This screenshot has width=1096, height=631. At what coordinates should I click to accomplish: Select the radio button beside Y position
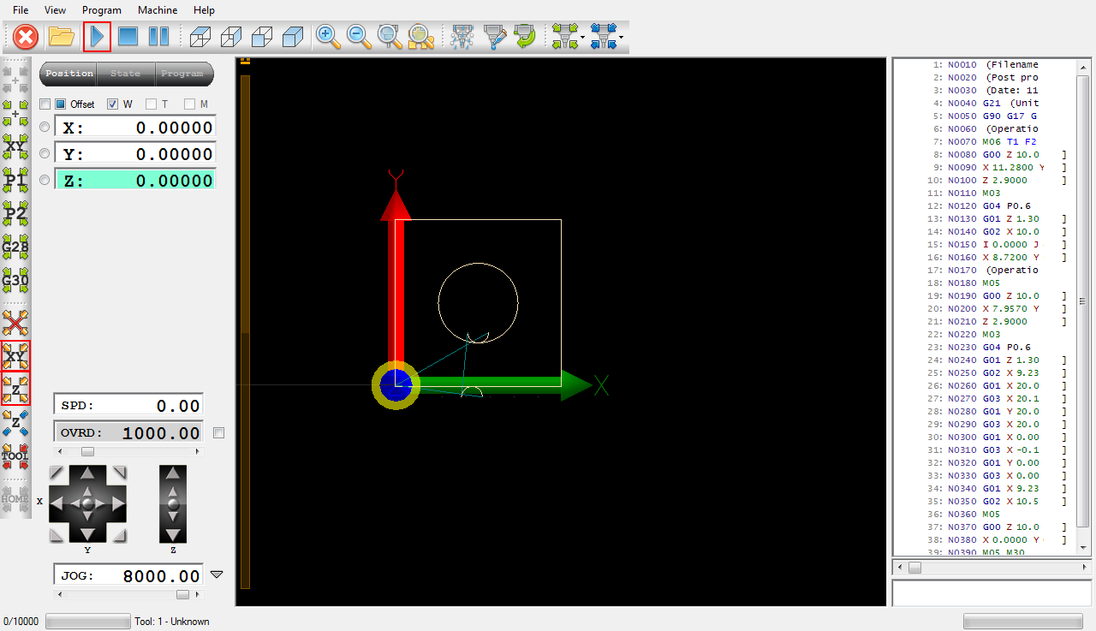coord(45,153)
